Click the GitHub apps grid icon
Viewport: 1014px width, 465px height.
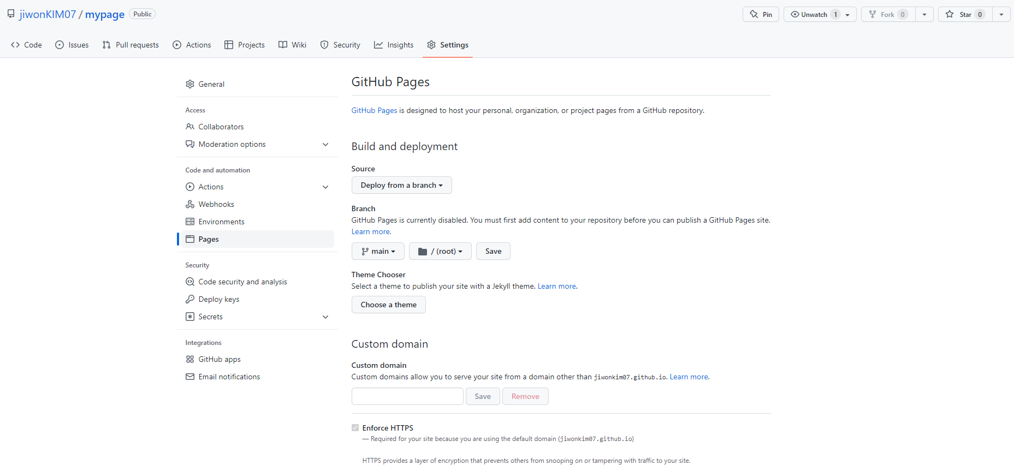190,359
